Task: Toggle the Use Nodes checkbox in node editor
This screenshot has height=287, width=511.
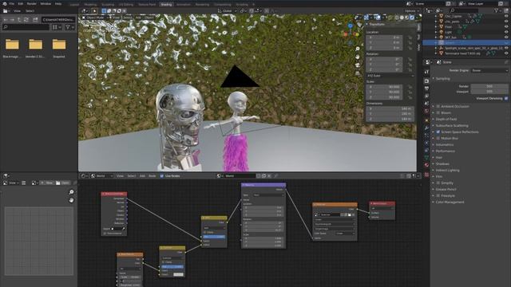Action: (x=162, y=175)
